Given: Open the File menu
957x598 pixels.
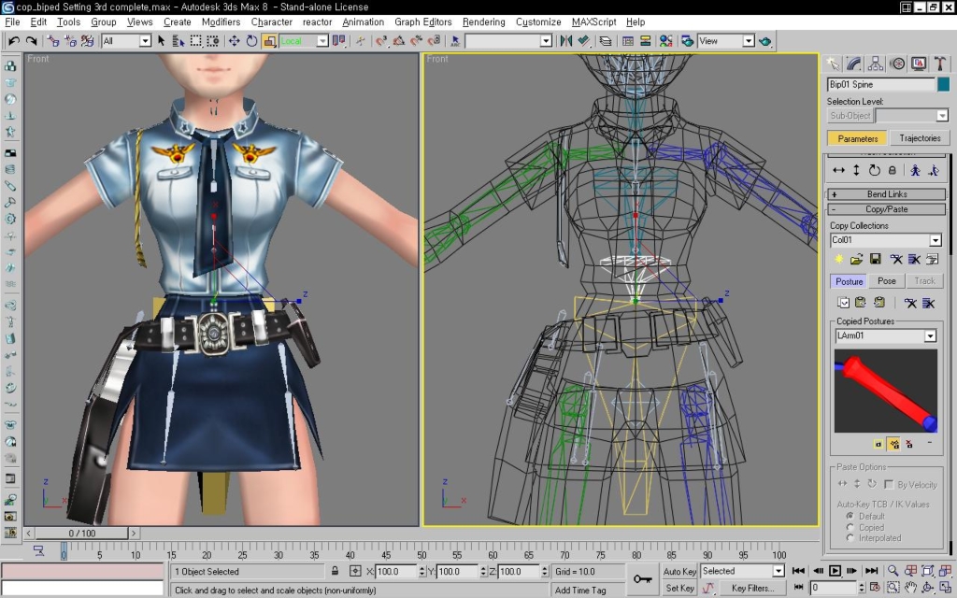Looking at the screenshot, I should (x=12, y=22).
